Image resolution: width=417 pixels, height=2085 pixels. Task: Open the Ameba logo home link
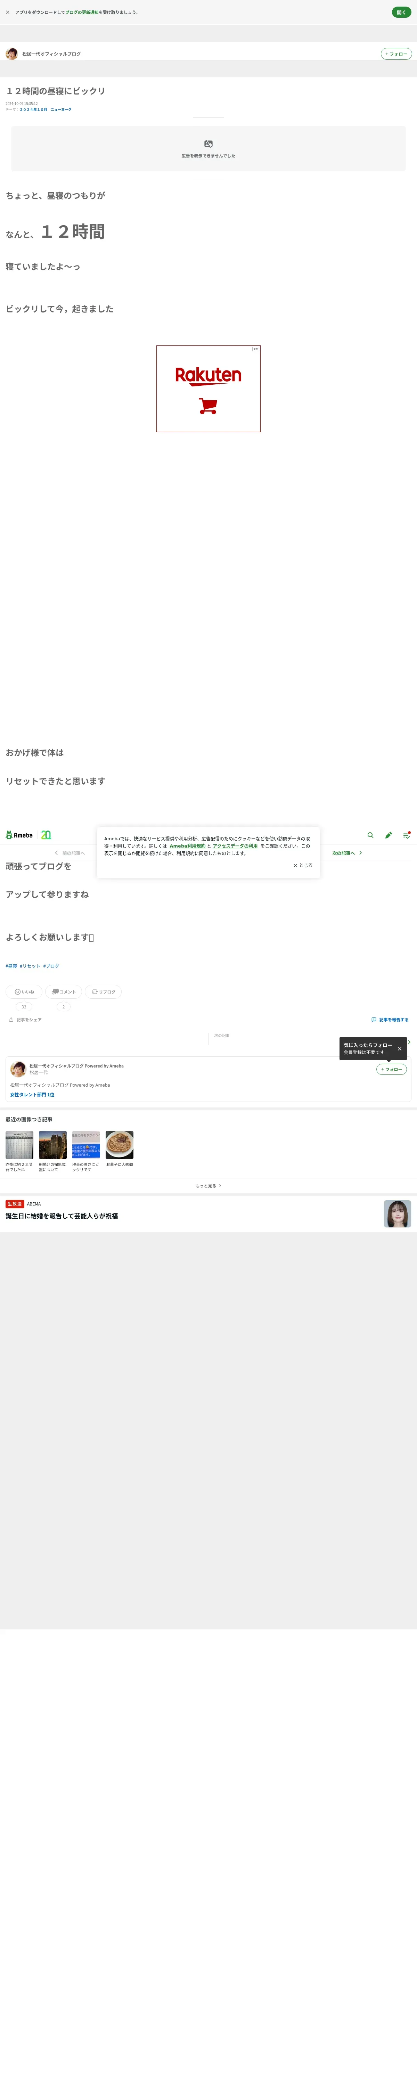(19, 834)
